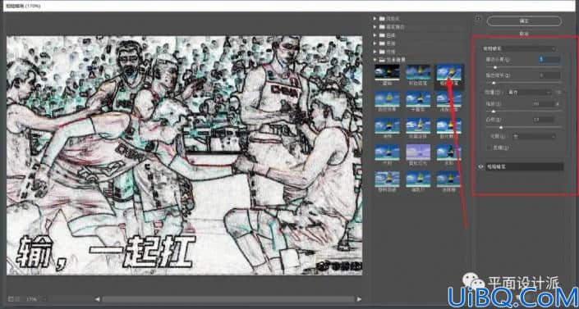This screenshot has height=309, width=579.
Task: Expand the 扭曲 filter folder
Action: coord(375,35)
